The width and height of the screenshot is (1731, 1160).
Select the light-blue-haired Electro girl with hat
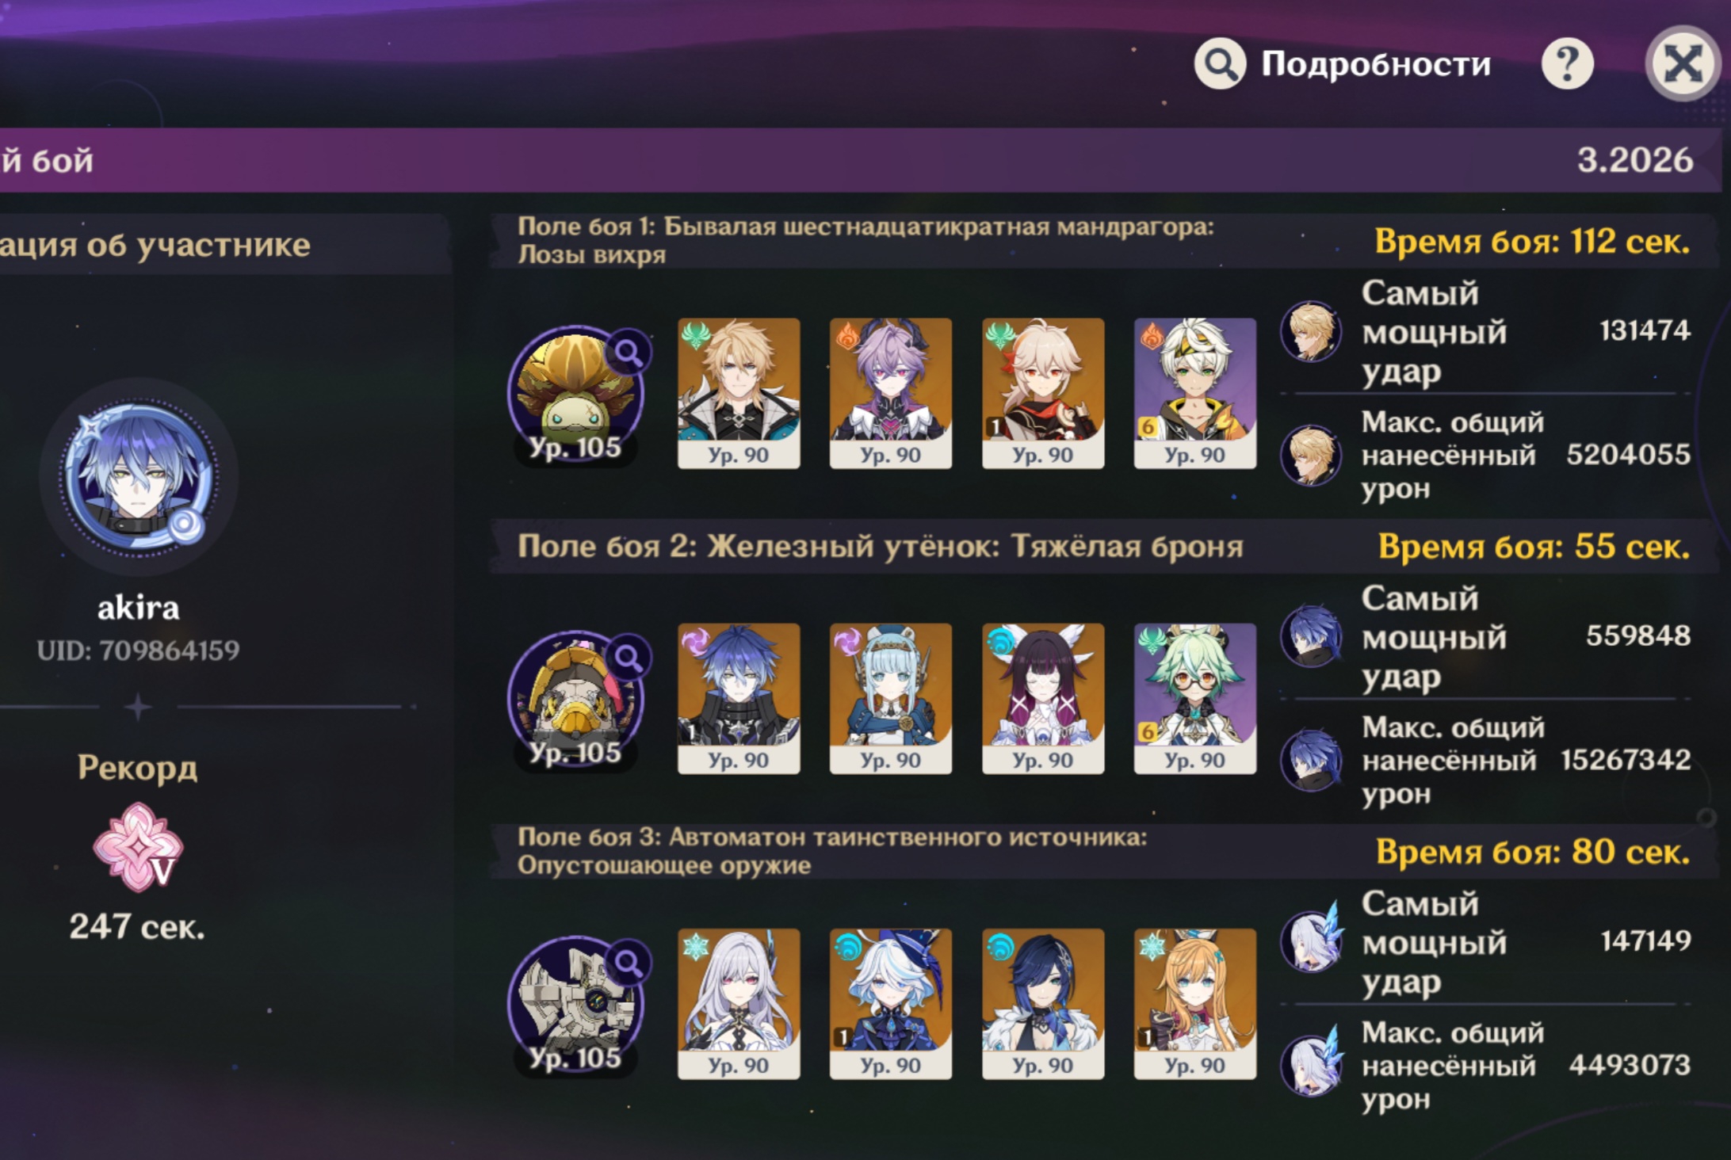click(x=891, y=698)
